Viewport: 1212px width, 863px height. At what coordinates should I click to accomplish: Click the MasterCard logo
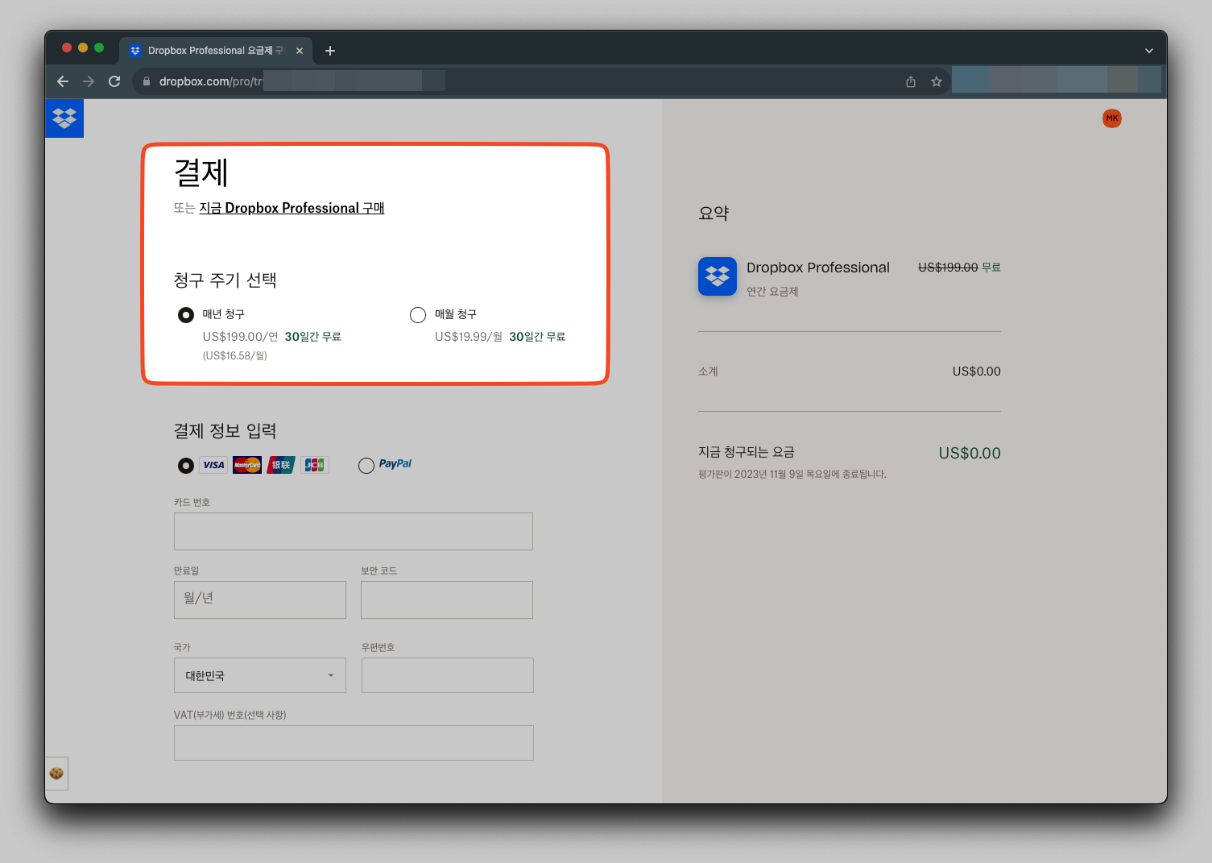click(247, 465)
